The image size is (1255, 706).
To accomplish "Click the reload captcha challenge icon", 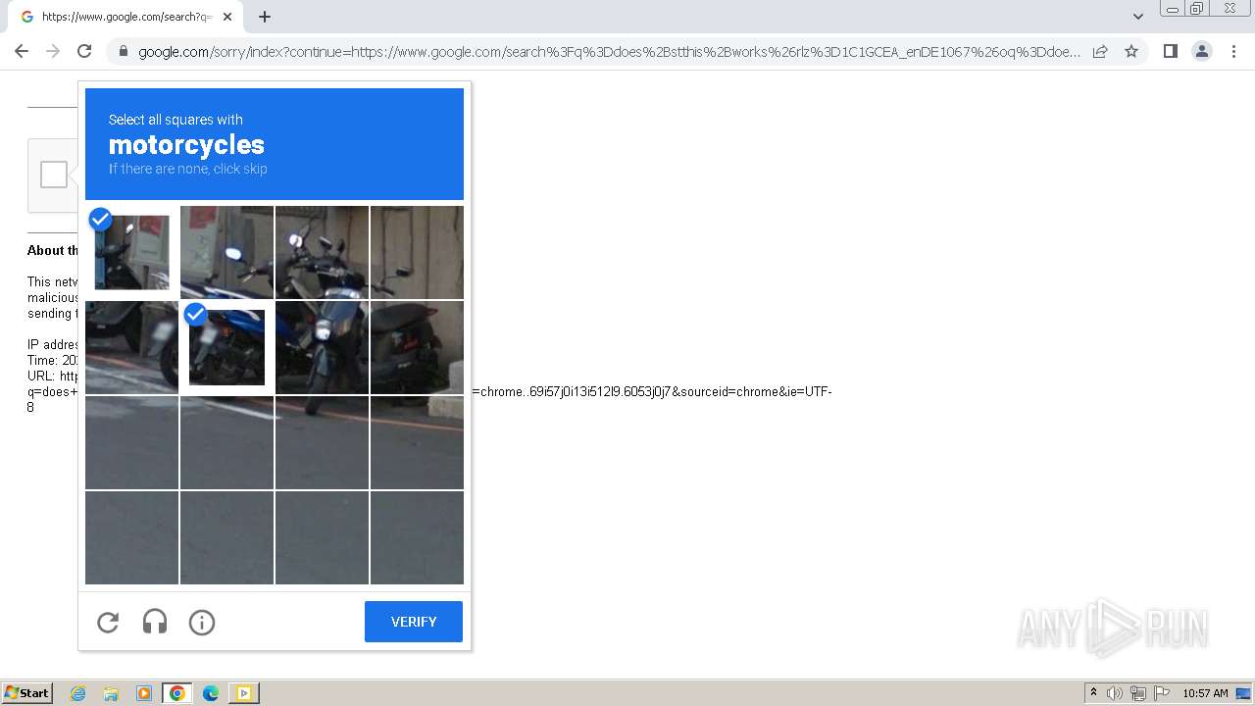I will click(x=108, y=622).
